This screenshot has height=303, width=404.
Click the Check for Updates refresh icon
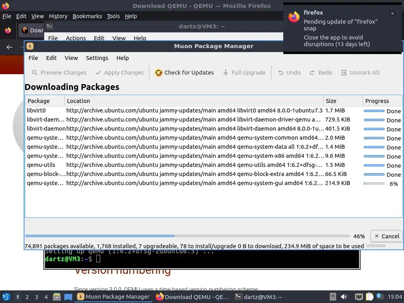159,73
